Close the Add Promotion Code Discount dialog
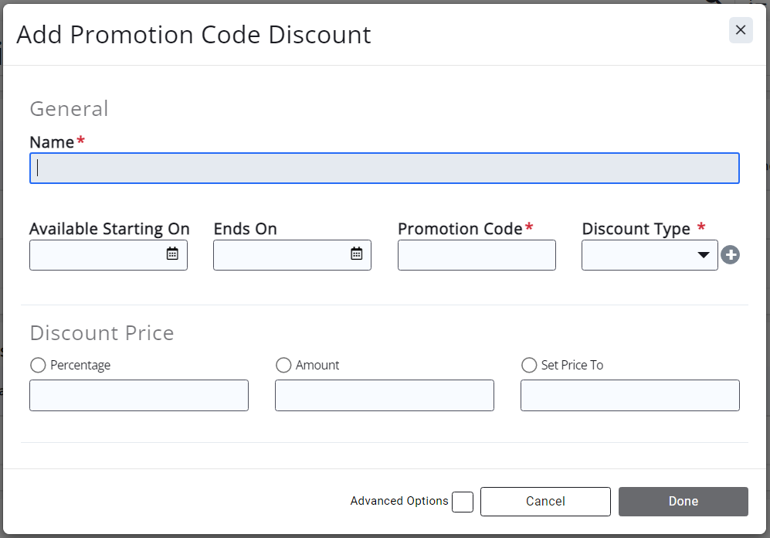The image size is (770, 538). [740, 30]
